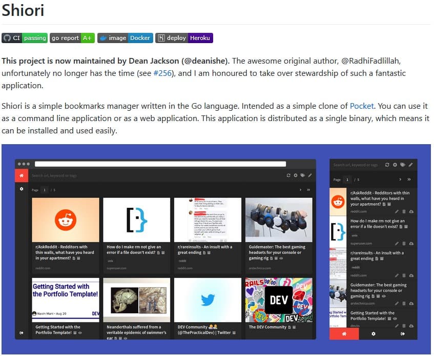Image resolution: width=434 pixels, height=356 pixels.
Task: Click the home tab in mobile bottom bar
Action: pos(344,333)
